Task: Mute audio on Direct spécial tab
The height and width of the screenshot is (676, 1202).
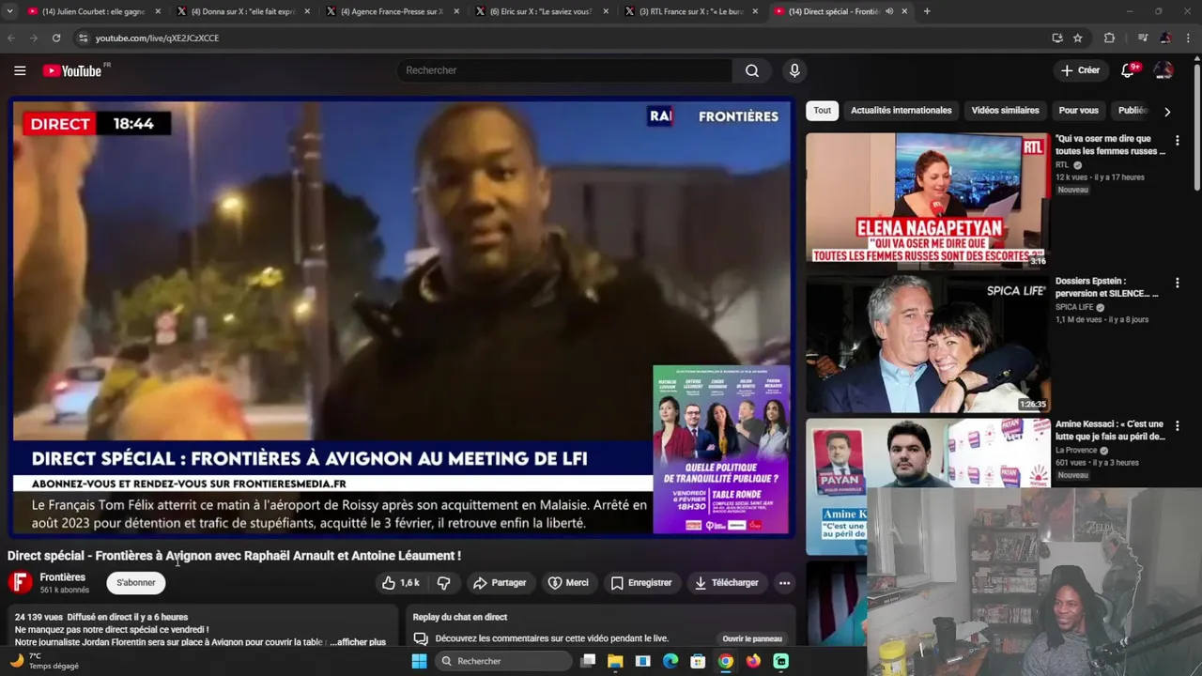Action: click(x=889, y=11)
